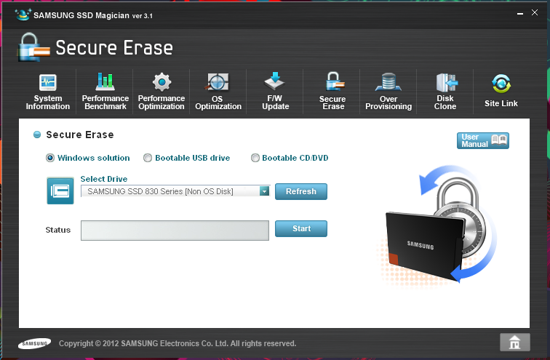Open OS Optimization section
This screenshot has width=550, height=360.
(x=218, y=92)
